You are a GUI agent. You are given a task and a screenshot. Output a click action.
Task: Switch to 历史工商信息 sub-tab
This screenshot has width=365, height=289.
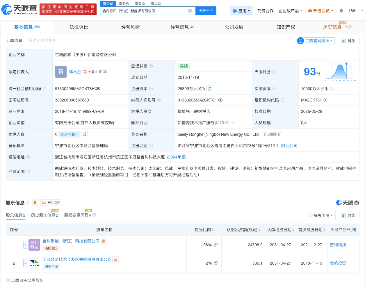[42, 40]
